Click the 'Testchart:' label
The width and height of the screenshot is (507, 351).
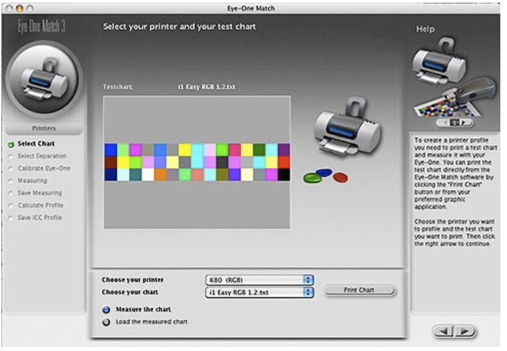coord(118,86)
